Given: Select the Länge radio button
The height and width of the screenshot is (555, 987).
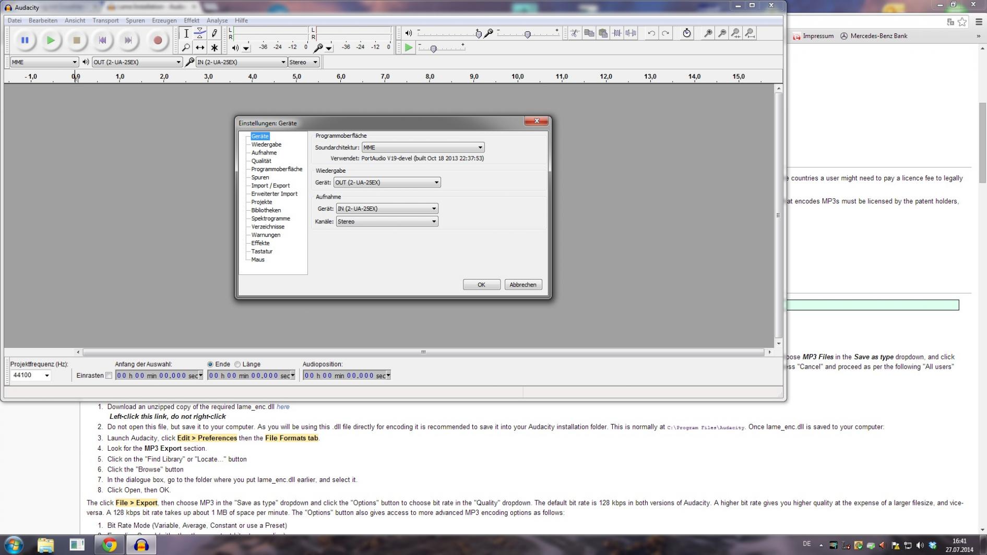Looking at the screenshot, I should point(237,365).
